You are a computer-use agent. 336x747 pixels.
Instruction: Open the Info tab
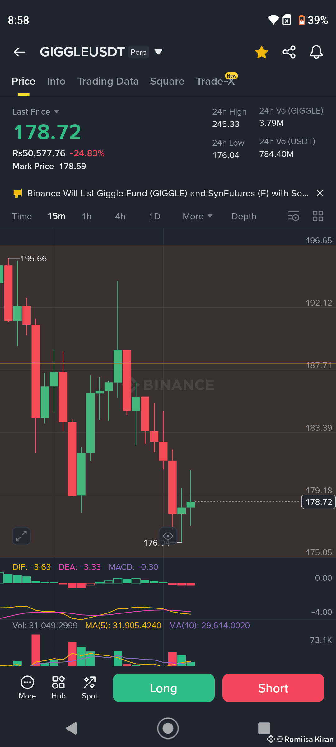tap(56, 82)
